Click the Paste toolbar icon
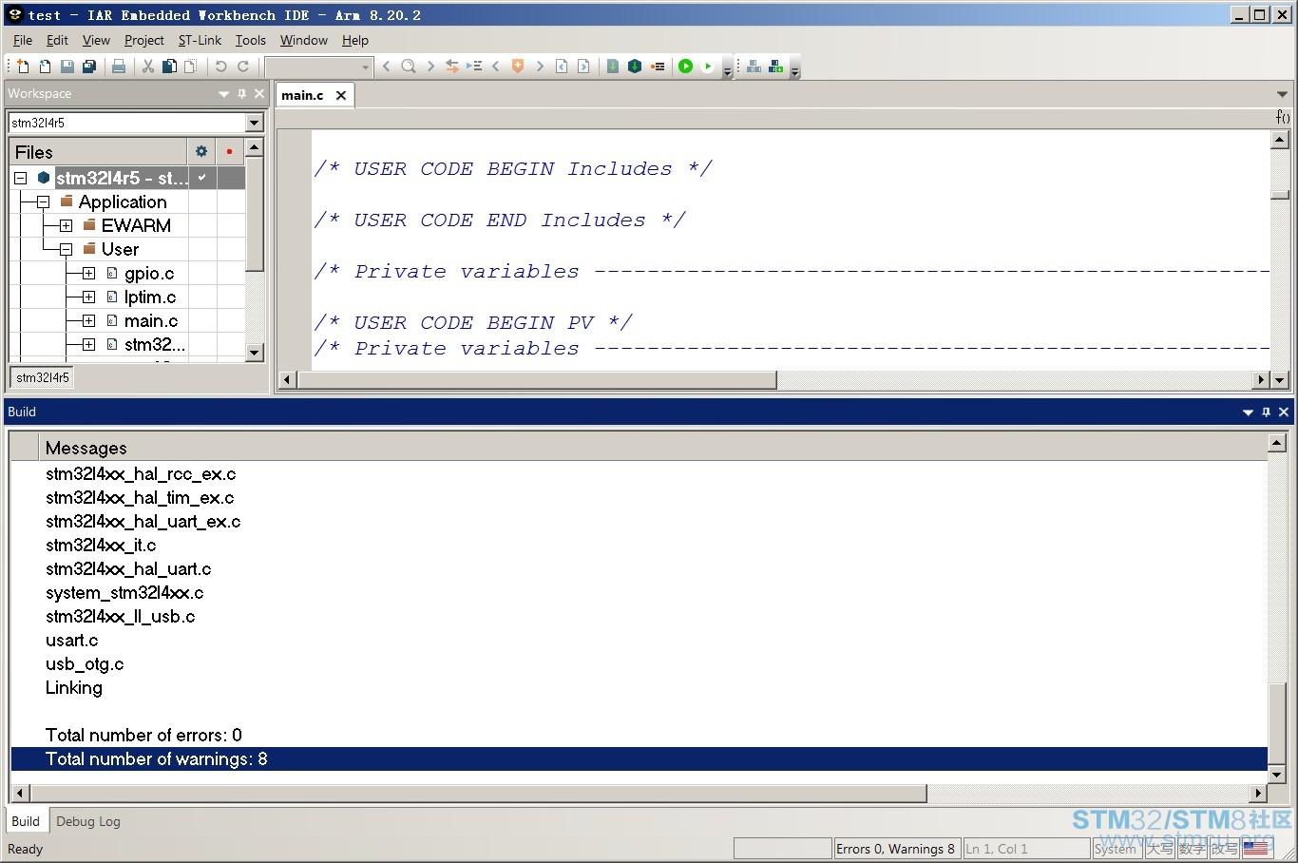 (190, 67)
